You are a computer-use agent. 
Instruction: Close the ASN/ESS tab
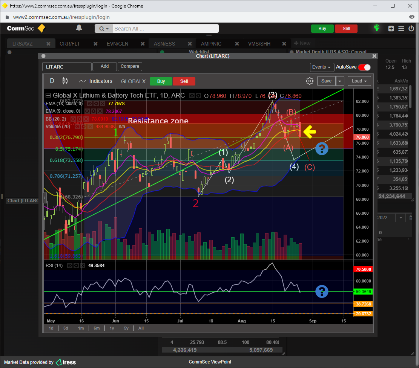[190, 43]
